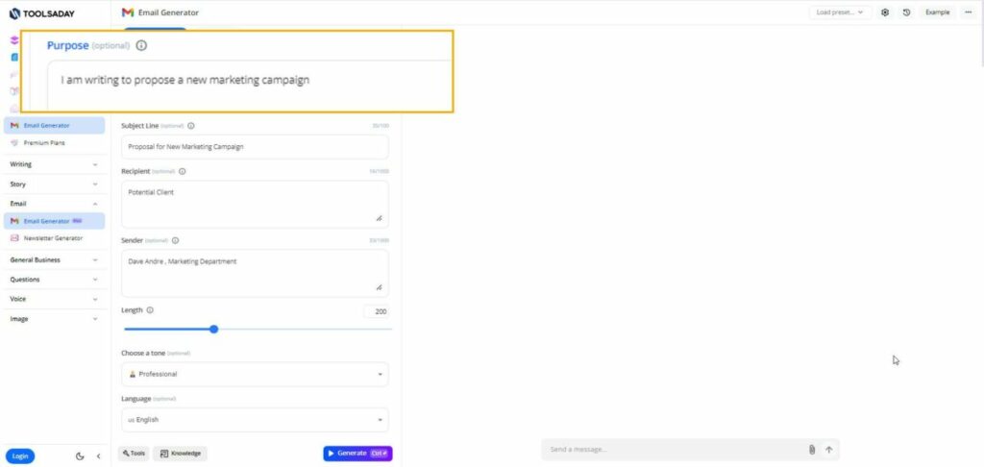
Task: Click the Recipient box resize grip
Action: [379, 218]
